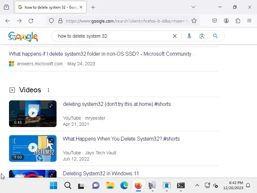Go to Google home via logo
This screenshot has width=257, height=193.
tap(23, 36)
